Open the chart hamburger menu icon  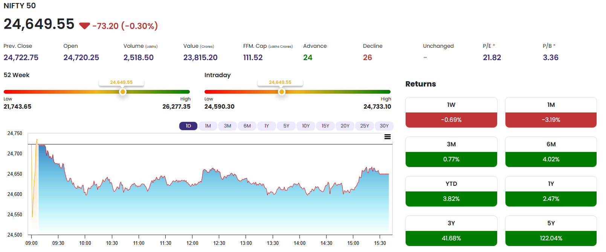387,137
